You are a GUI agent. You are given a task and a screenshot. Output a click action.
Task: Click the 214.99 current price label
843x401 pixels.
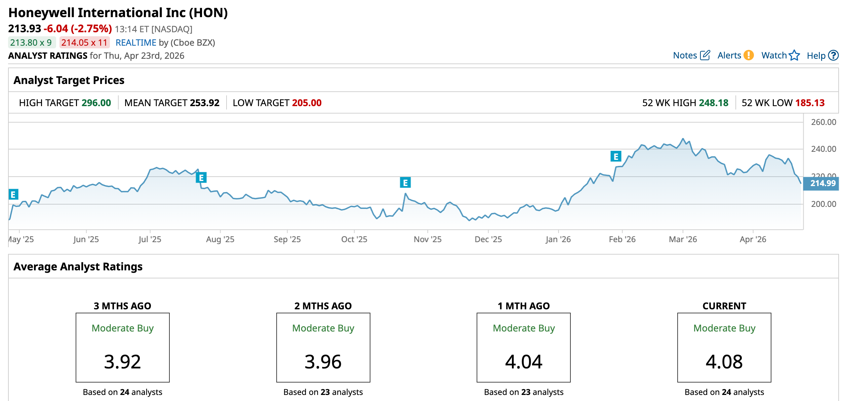tap(822, 183)
